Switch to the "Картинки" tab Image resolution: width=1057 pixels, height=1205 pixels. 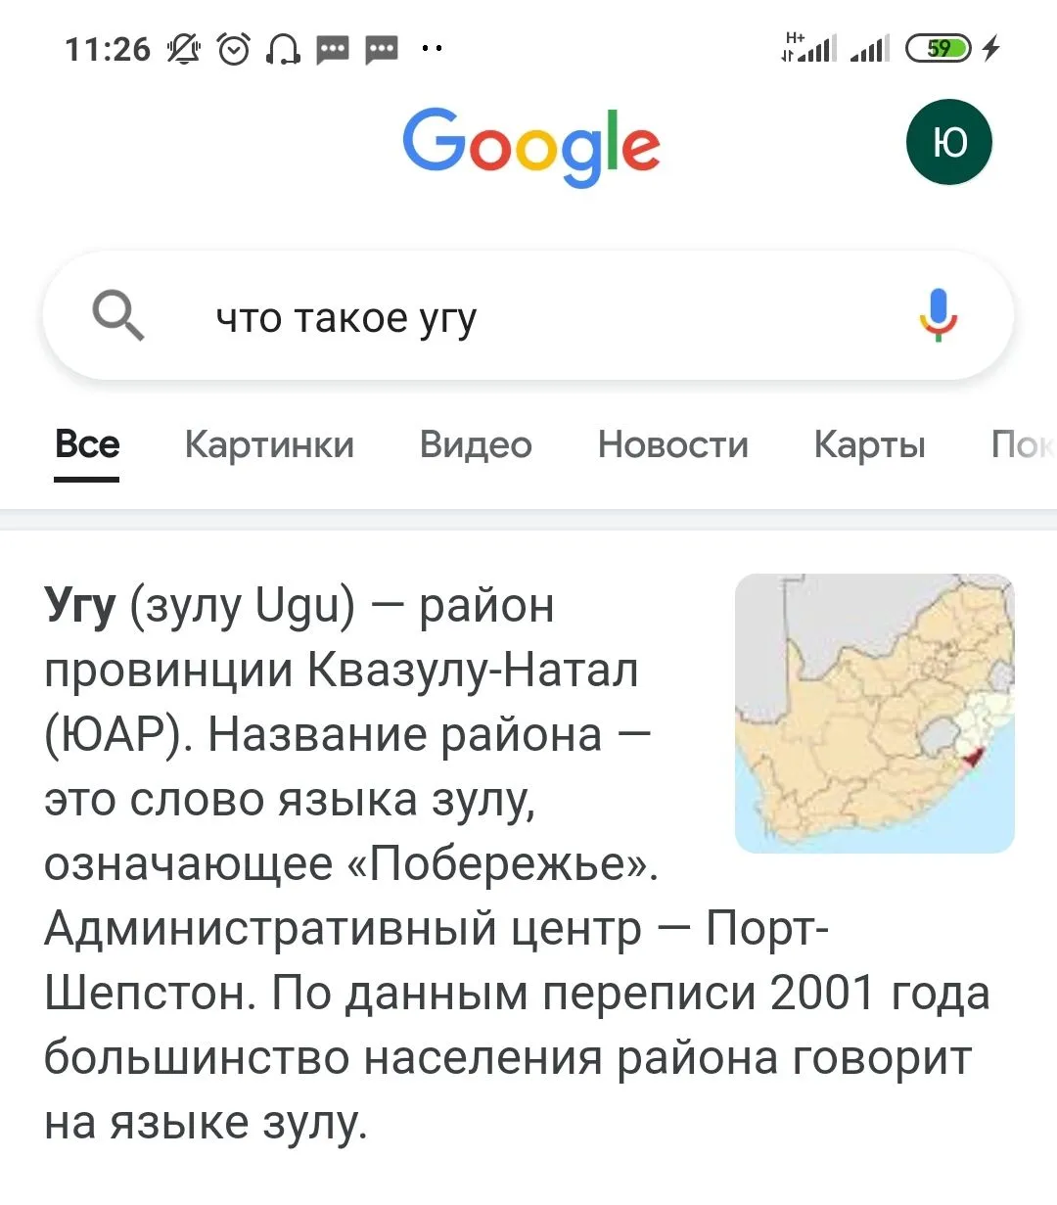(269, 445)
